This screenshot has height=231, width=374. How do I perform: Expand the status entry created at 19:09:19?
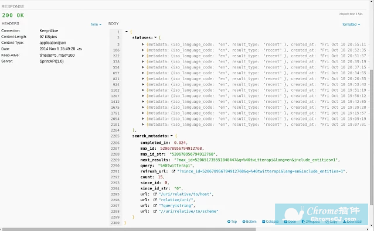pyautogui.click(x=143, y=119)
